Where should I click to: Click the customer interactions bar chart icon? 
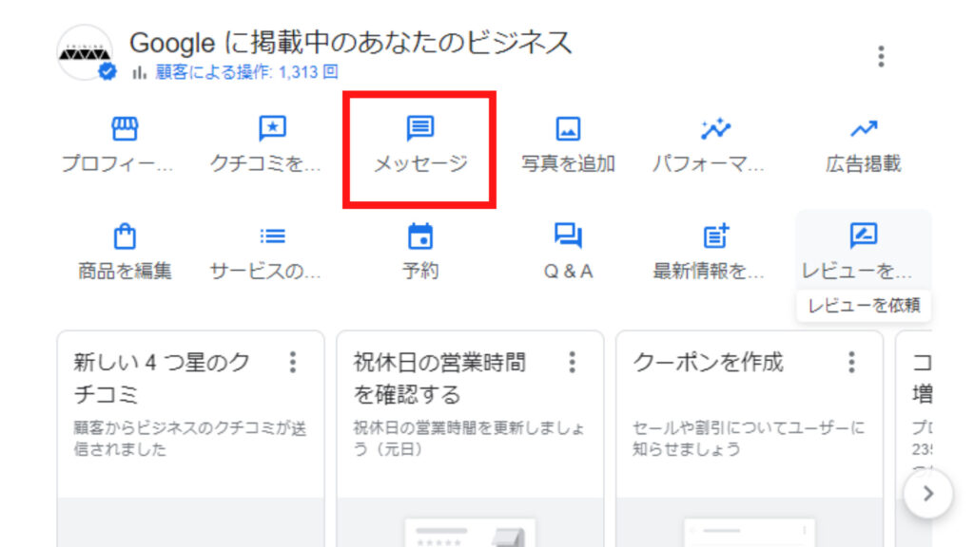click(x=139, y=72)
